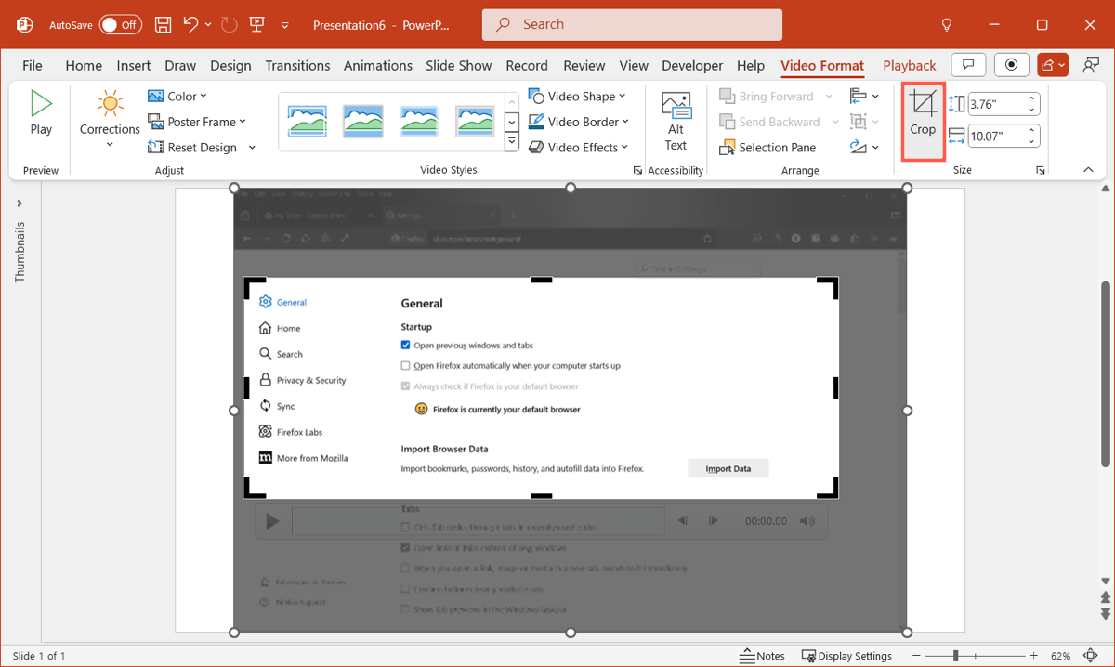
Task: Open the Selection Pane
Action: pyautogui.click(x=767, y=147)
